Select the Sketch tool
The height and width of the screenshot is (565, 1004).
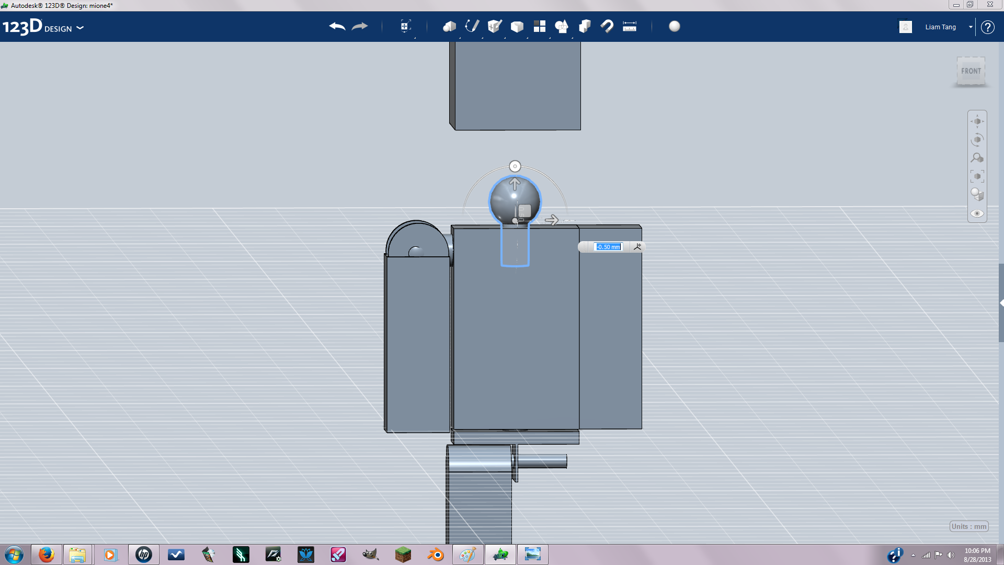[x=472, y=26]
